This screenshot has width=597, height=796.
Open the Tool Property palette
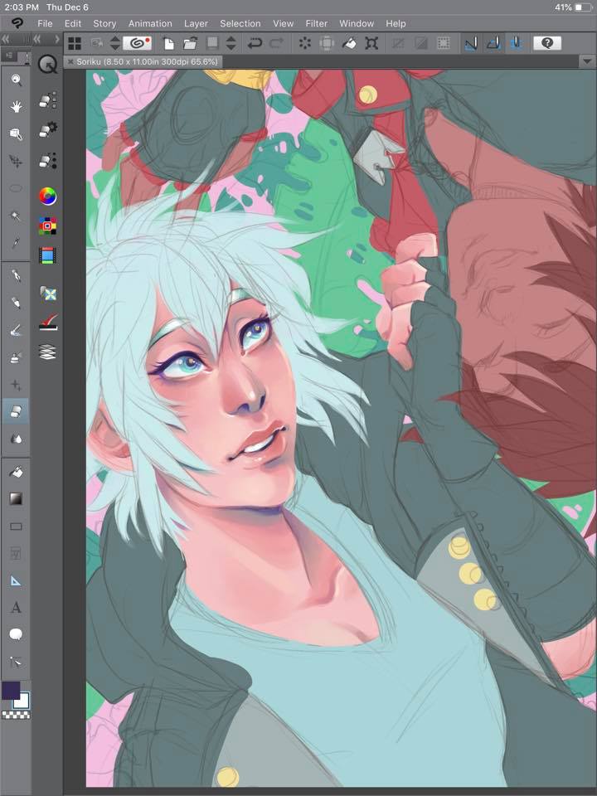click(48, 130)
